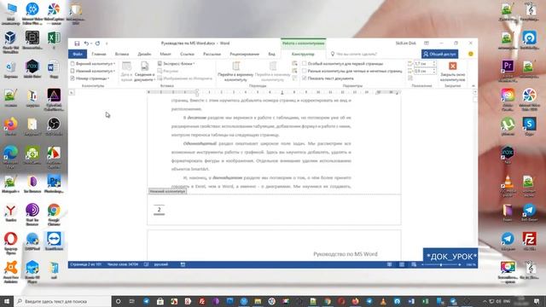Click the spelling check icon in status bar
The height and width of the screenshot is (307, 546).
click(x=146, y=264)
